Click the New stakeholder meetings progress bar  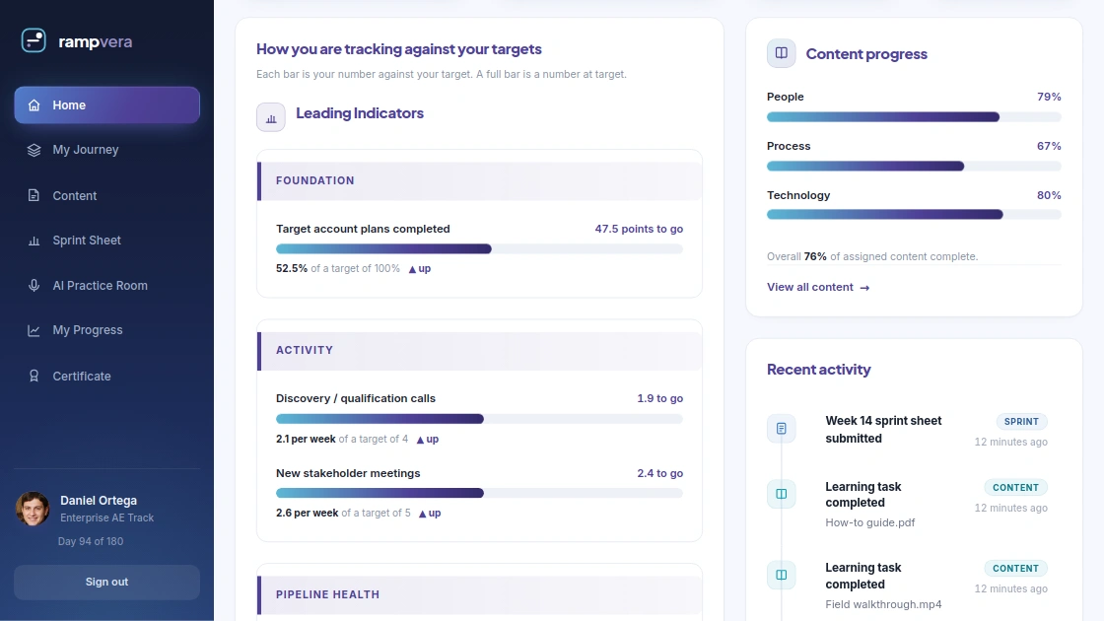pos(479,493)
